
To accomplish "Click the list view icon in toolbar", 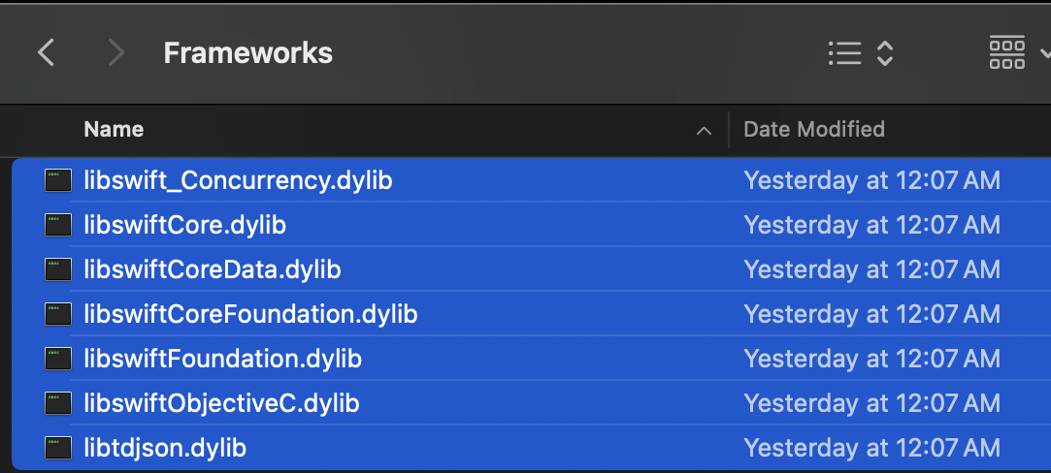I will pos(844,53).
